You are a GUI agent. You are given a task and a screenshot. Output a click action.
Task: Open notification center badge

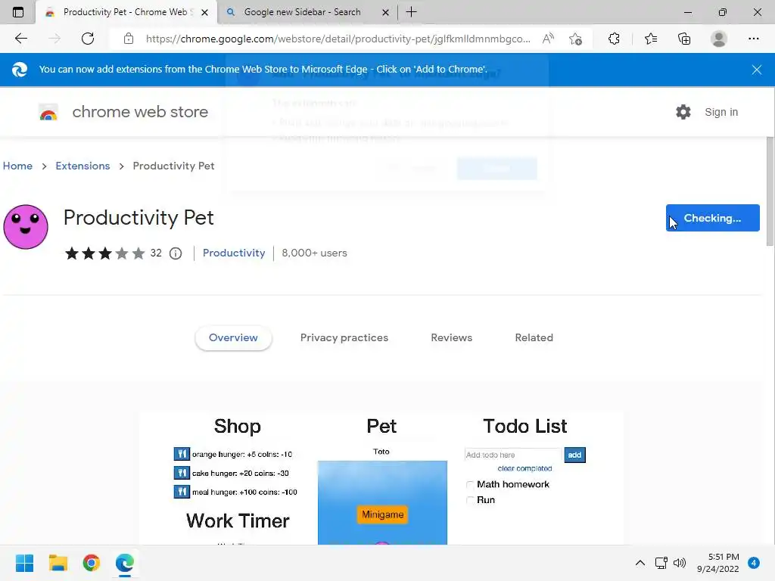tap(753, 563)
